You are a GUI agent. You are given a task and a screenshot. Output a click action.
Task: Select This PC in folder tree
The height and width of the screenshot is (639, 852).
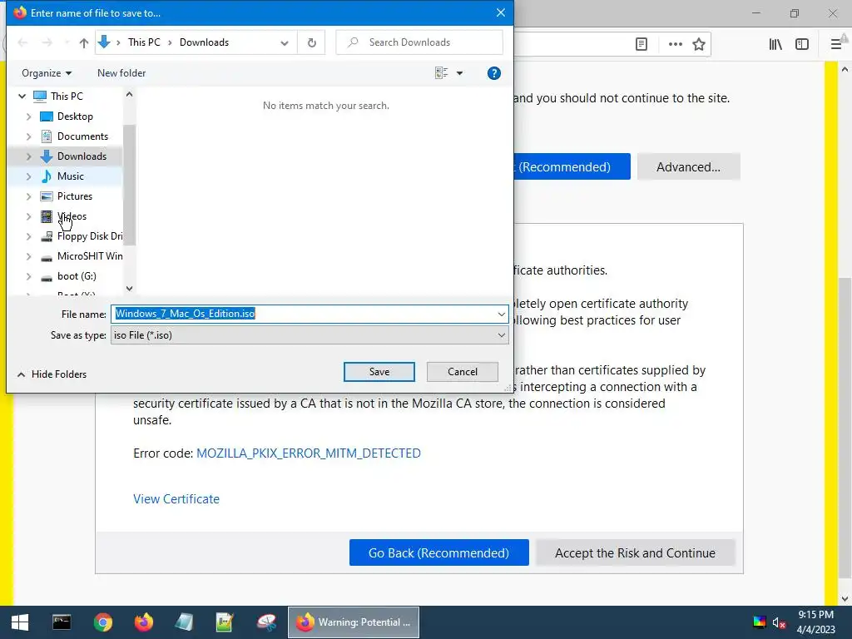point(67,97)
